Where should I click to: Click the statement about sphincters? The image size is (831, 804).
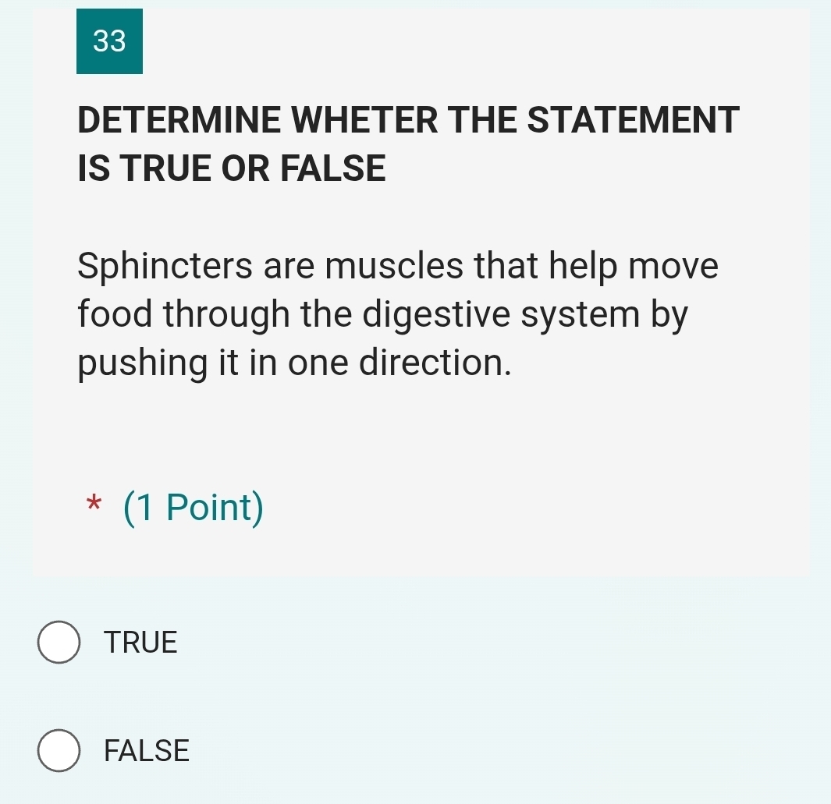coord(397,313)
